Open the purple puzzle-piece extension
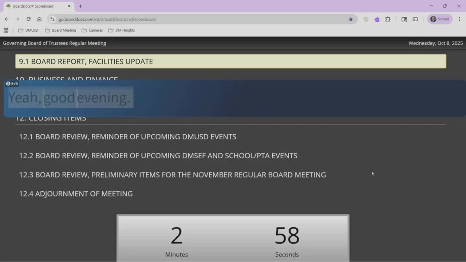466x262 pixels. pyautogui.click(x=377, y=19)
